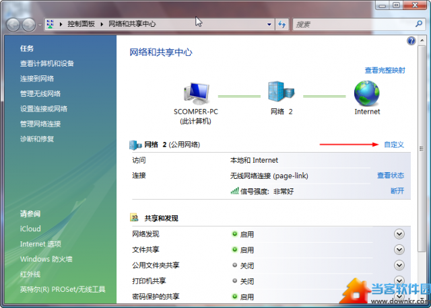Click the refresh button next to address bar
Image resolution: width=431 pixels, height=308 pixels.
pyautogui.click(x=281, y=24)
